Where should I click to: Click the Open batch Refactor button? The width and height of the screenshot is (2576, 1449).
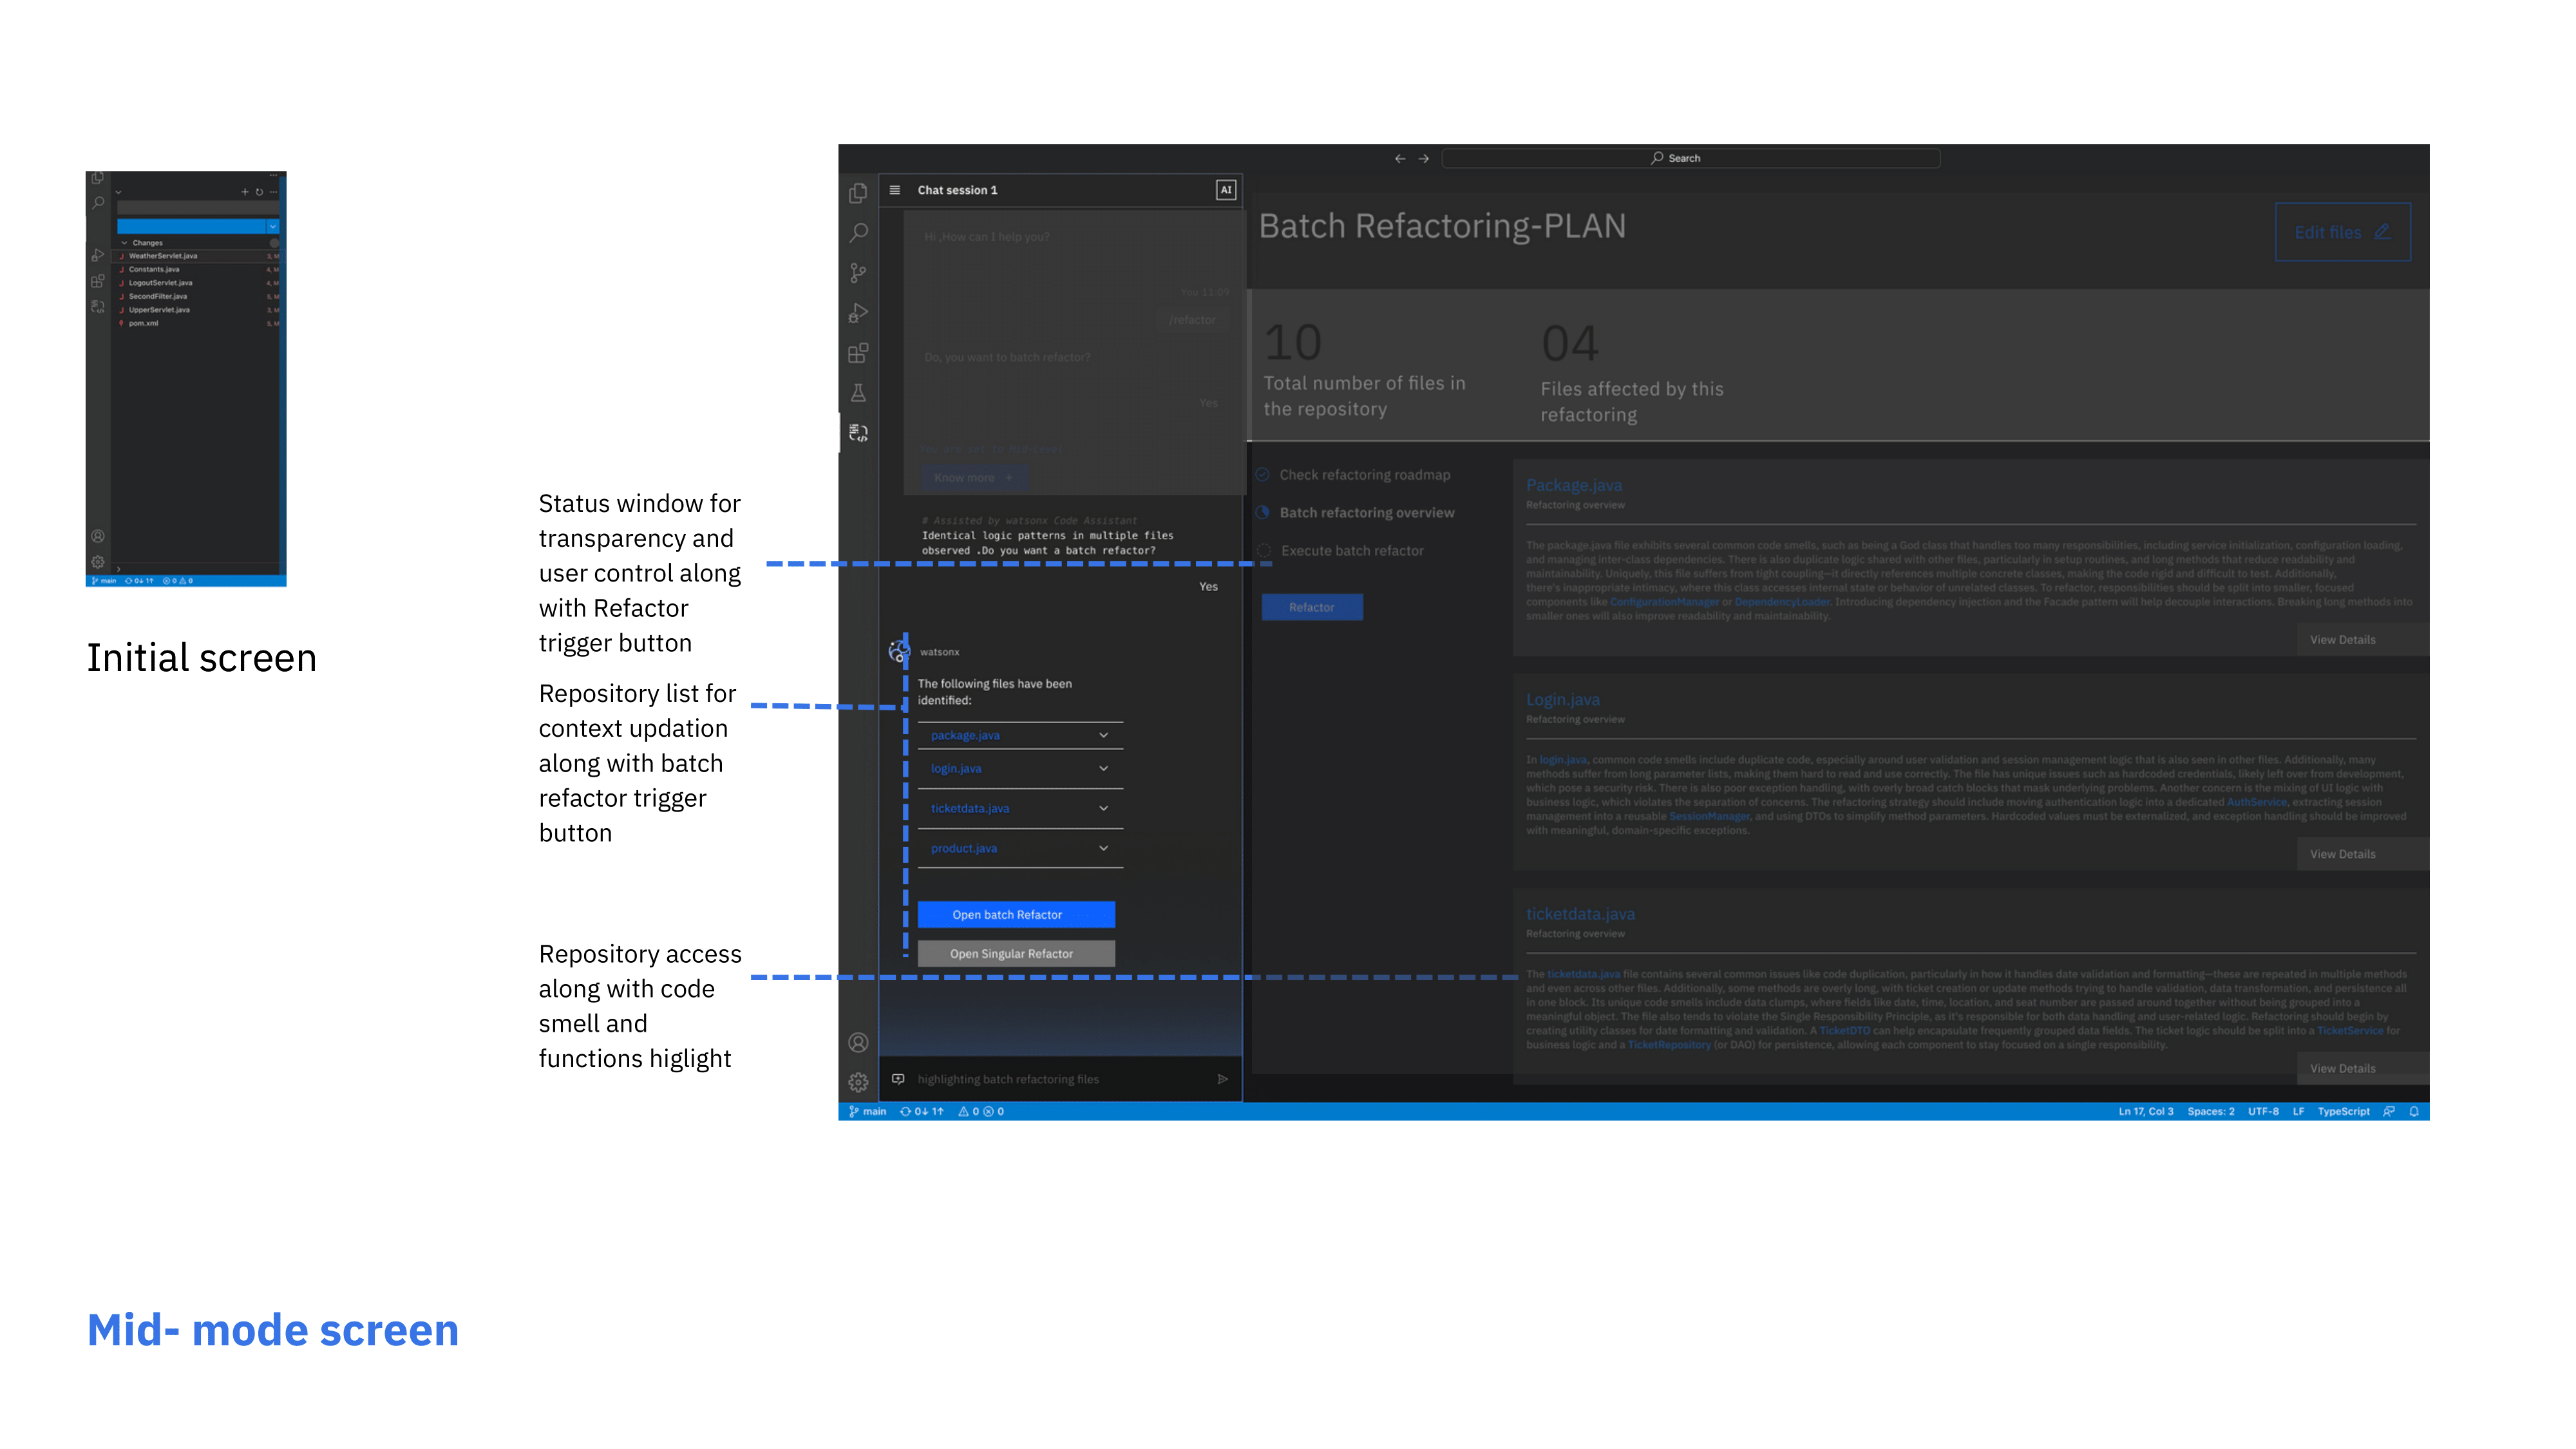[x=1016, y=914]
